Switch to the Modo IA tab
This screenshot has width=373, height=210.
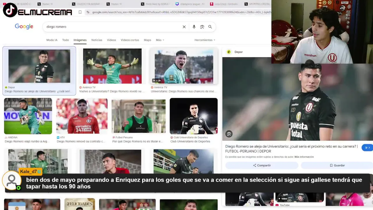coord(52,40)
